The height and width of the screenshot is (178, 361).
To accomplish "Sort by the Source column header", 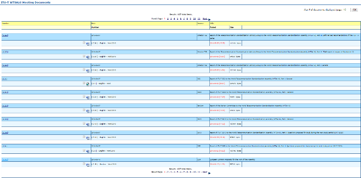I will tap(200, 23).
